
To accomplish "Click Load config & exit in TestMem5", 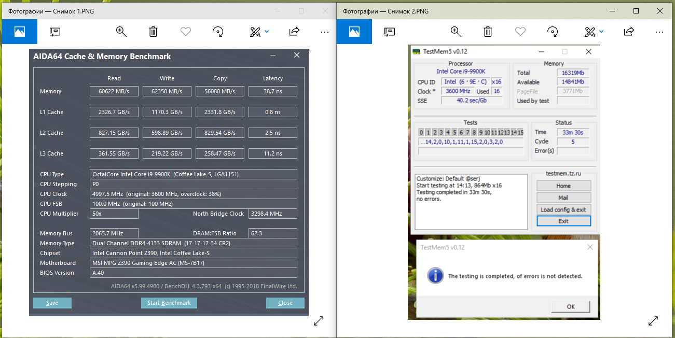I will 563,209.
